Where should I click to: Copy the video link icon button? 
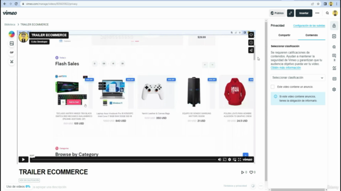click(290, 13)
